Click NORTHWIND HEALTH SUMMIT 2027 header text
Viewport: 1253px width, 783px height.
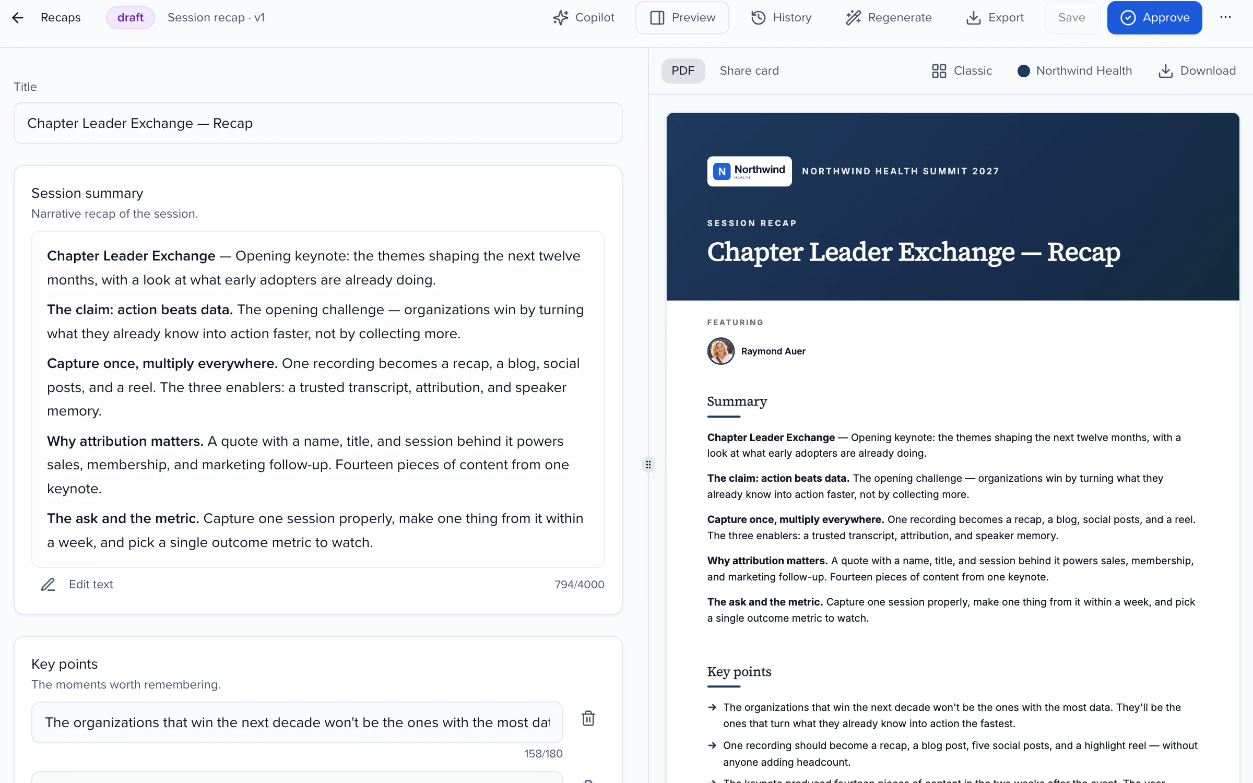coord(900,171)
